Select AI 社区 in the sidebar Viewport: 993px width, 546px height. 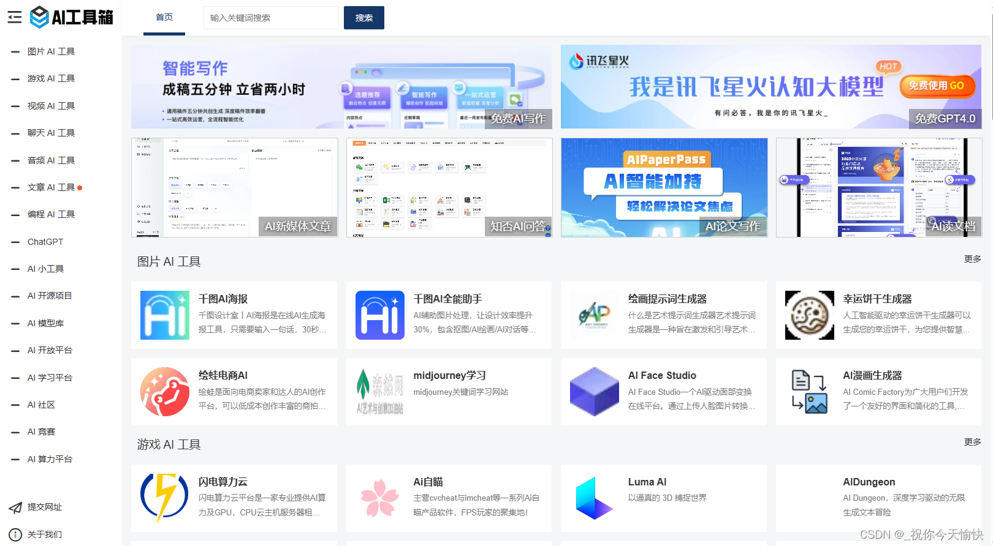tap(41, 405)
